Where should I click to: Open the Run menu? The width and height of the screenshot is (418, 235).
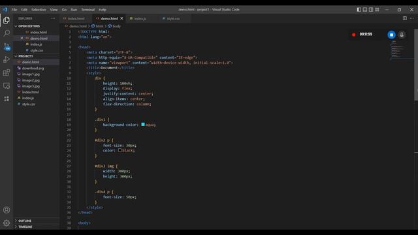(74, 10)
